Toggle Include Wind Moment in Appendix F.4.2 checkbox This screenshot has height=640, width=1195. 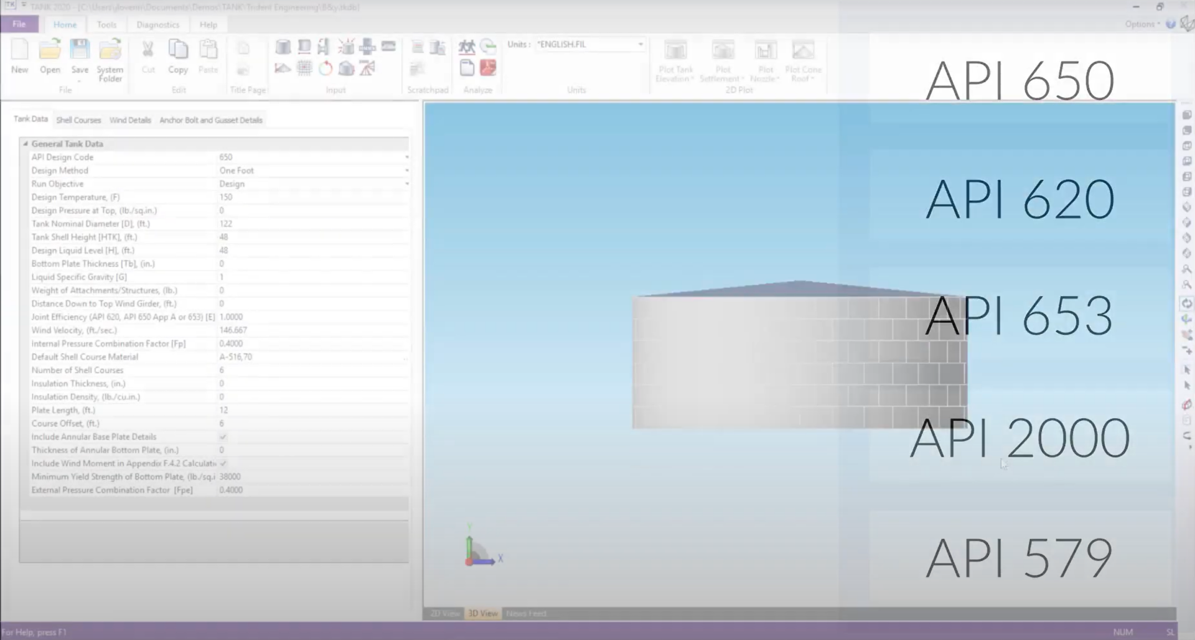(223, 463)
